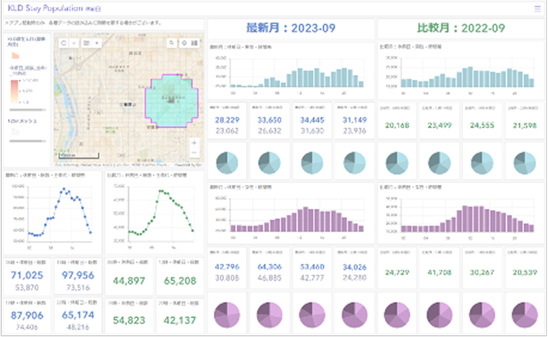Activate the lasso select tool on the map
The width and height of the screenshot is (548, 337).
[x=64, y=43]
